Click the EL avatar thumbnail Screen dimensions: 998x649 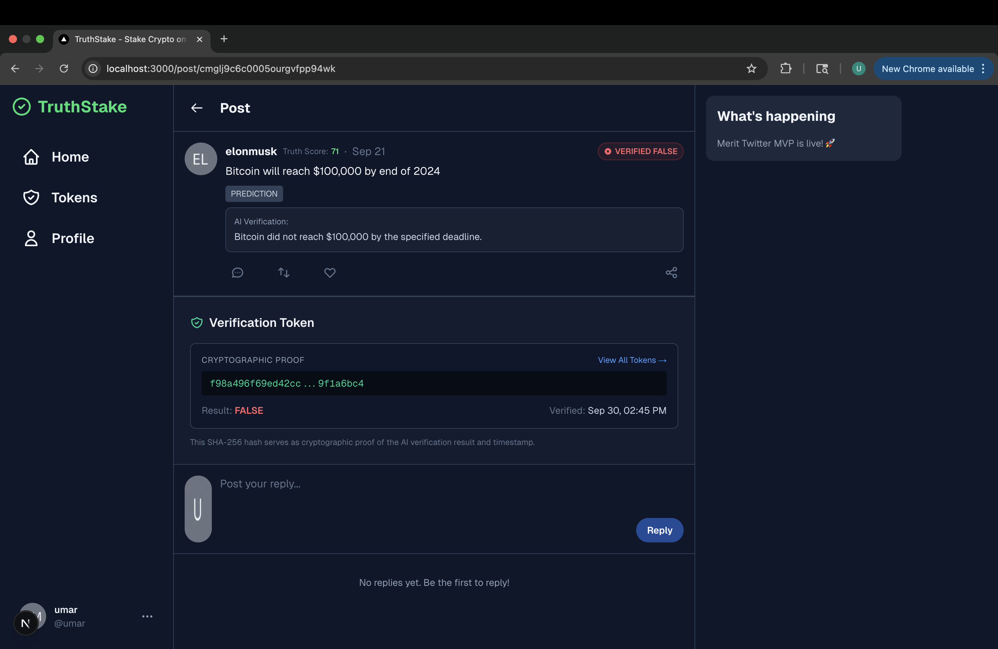coord(201,159)
